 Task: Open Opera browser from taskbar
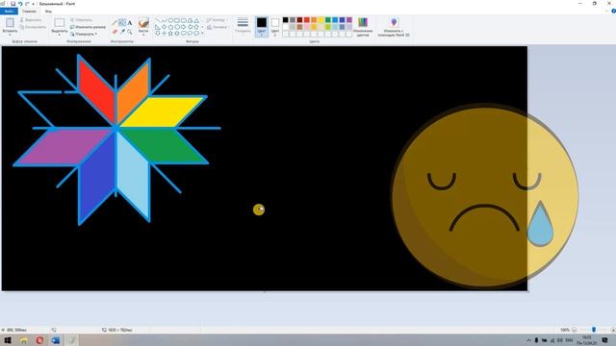point(39,339)
